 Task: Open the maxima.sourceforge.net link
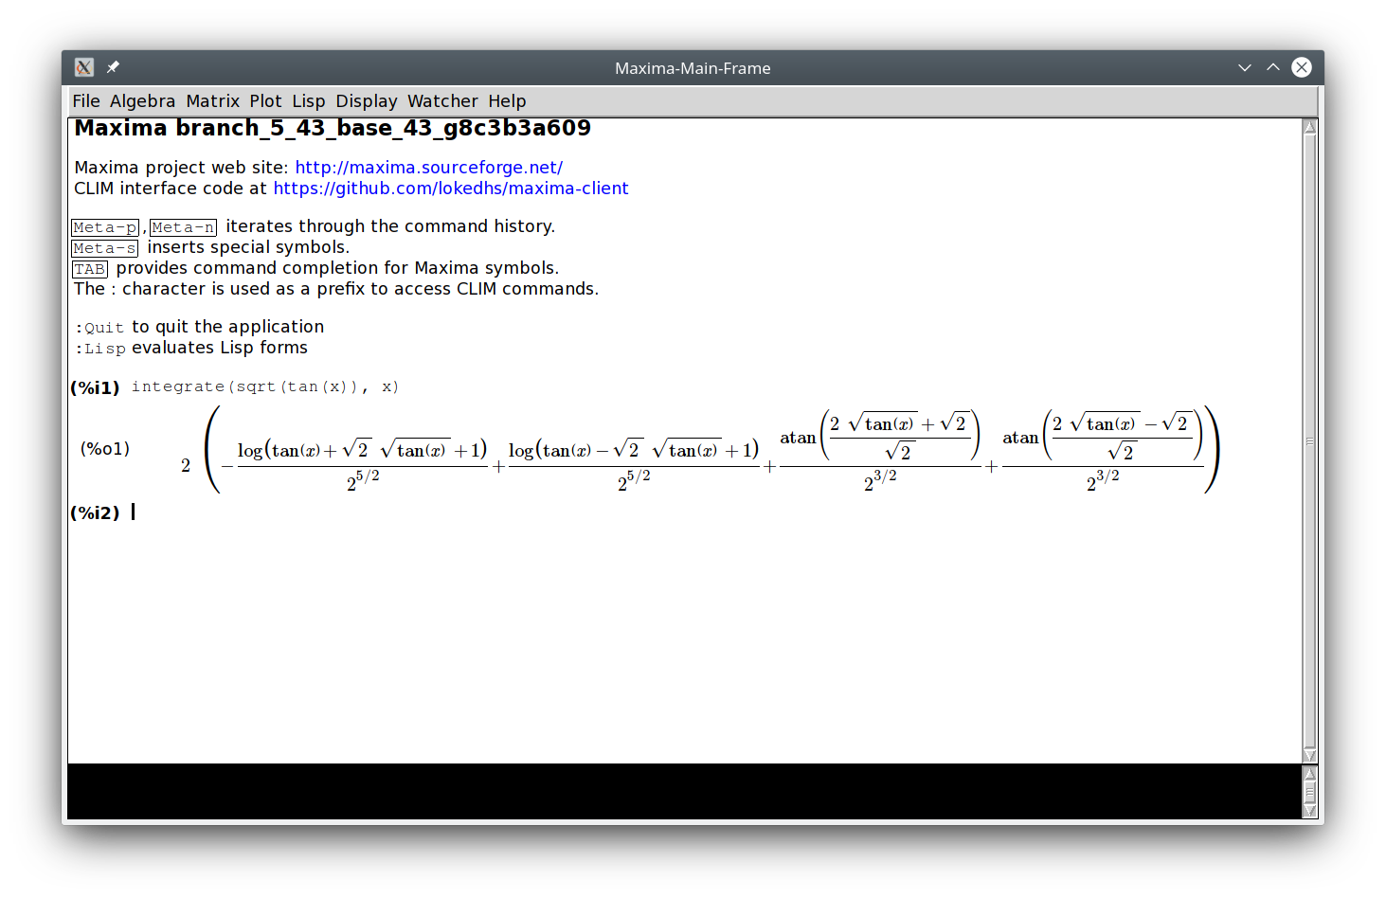coord(428,168)
